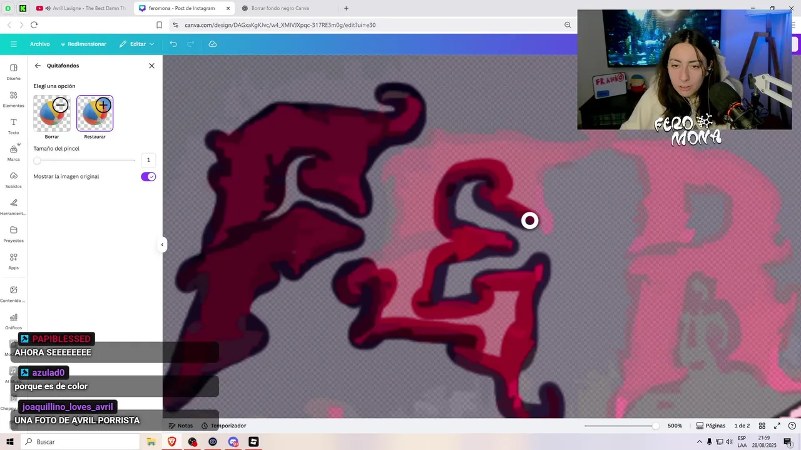The width and height of the screenshot is (801, 450).
Task: Open the Contenido sidebar panel
Action: 14,294
